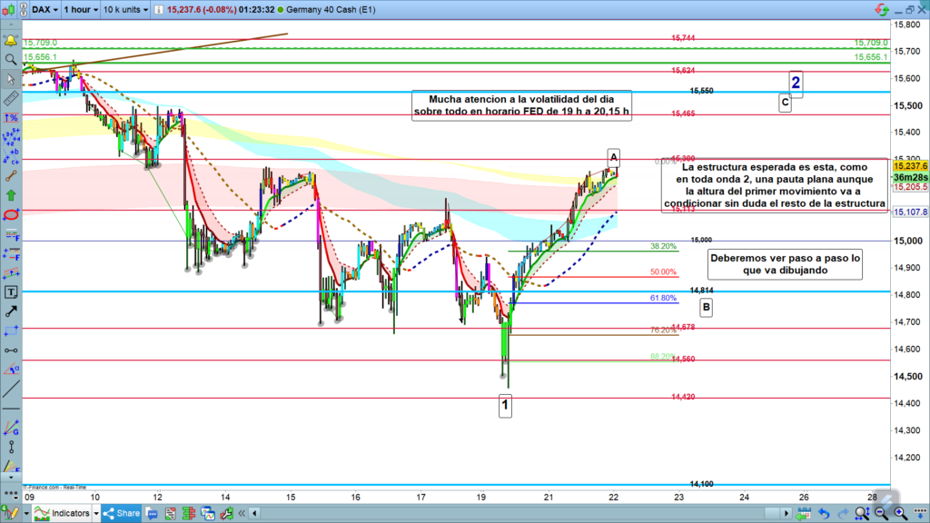This screenshot has height=523, width=930.
Task: Select the red ellipse drawing tool
Action: click(11, 214)
